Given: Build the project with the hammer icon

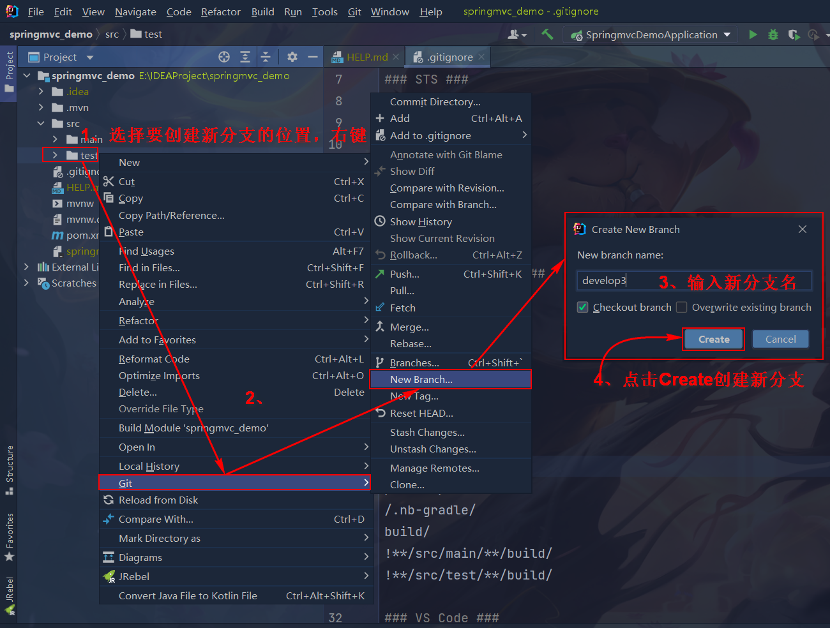Looking at the screenshot, I should click(547, 34).
